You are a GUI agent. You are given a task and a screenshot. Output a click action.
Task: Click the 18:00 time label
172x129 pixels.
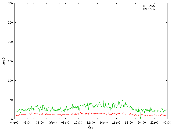coord(129,123)
